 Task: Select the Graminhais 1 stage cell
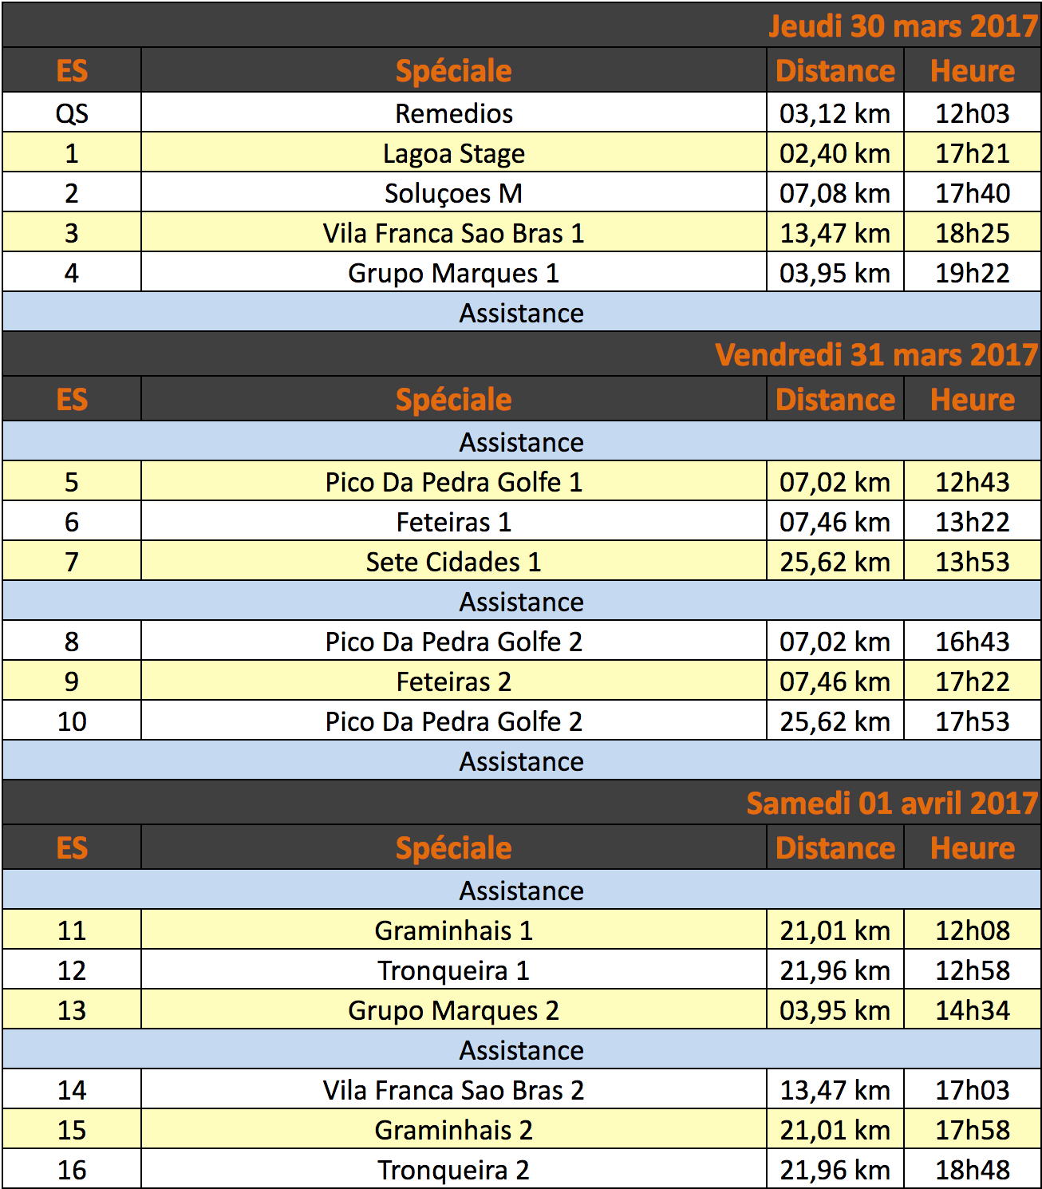pos(453,930)
